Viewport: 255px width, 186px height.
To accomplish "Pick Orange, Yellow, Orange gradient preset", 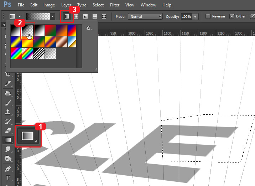I will point(27,42).
